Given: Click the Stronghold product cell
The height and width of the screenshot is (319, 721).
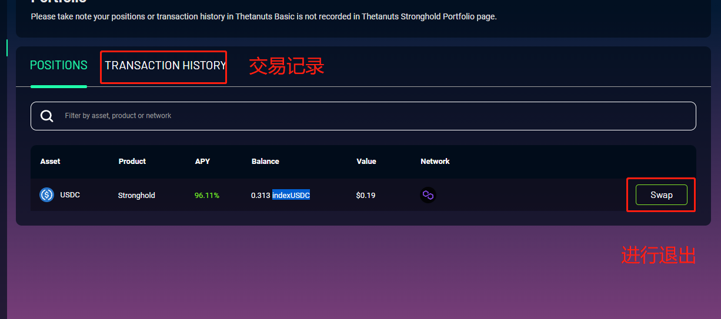Looking at the screenshot, I should pos(136,195).
